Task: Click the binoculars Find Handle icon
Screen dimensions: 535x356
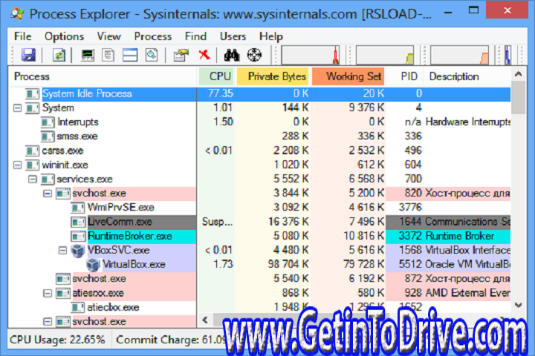Action: click(x=232, y=55)
